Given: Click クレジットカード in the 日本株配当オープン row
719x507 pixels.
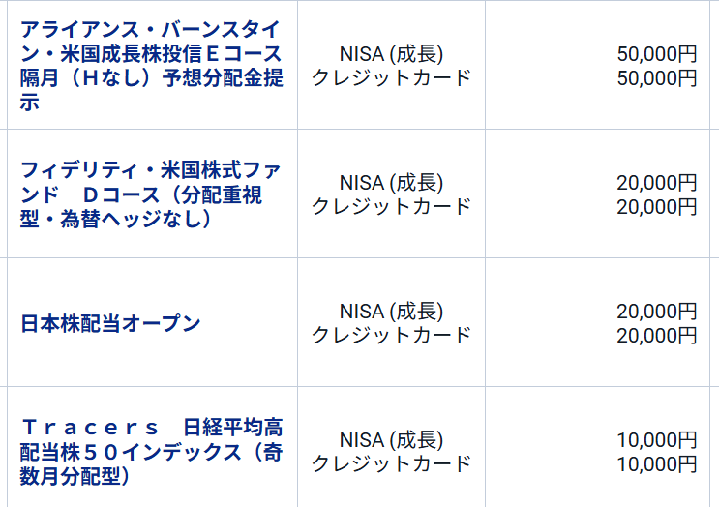Looking at the screenshot, I should click(391, 335).
